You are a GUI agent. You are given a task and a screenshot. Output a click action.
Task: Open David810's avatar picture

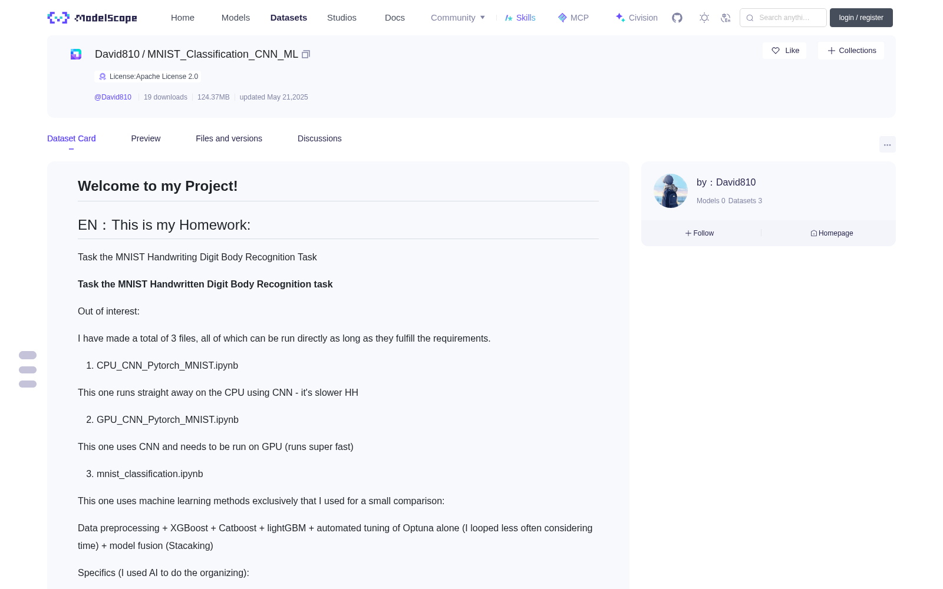[x=671, y=191]
